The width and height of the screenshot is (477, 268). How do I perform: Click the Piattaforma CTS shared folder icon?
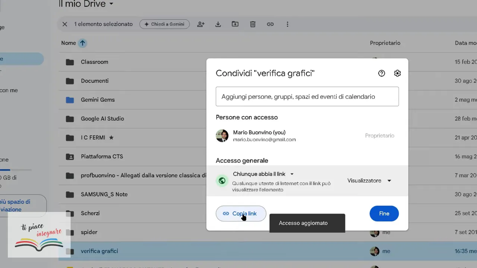coord(70,157)
